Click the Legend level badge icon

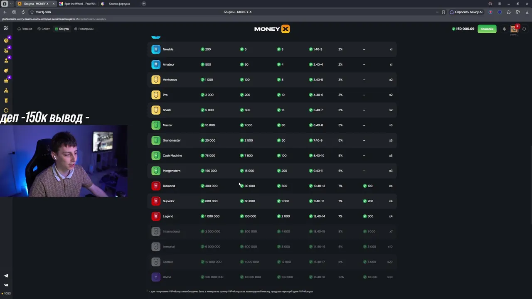point(156,216)
